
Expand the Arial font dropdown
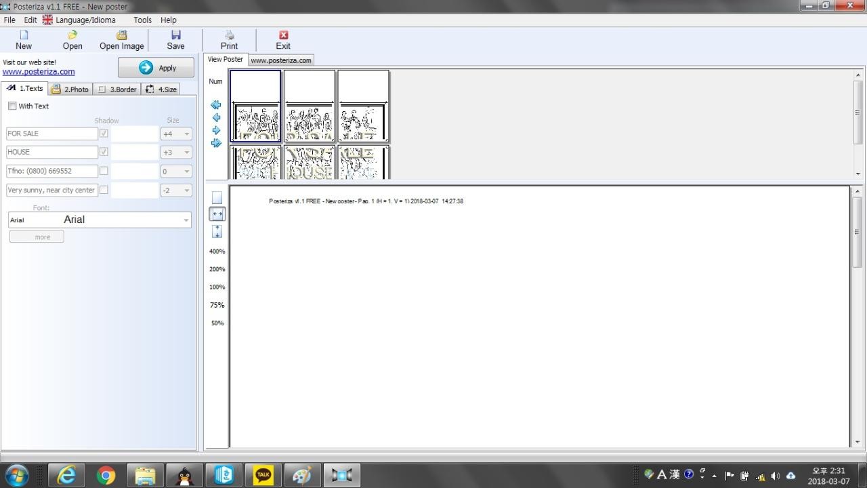point(186,220)
